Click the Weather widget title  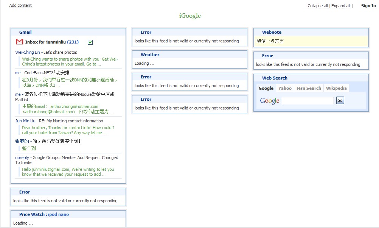pos(150,55)
